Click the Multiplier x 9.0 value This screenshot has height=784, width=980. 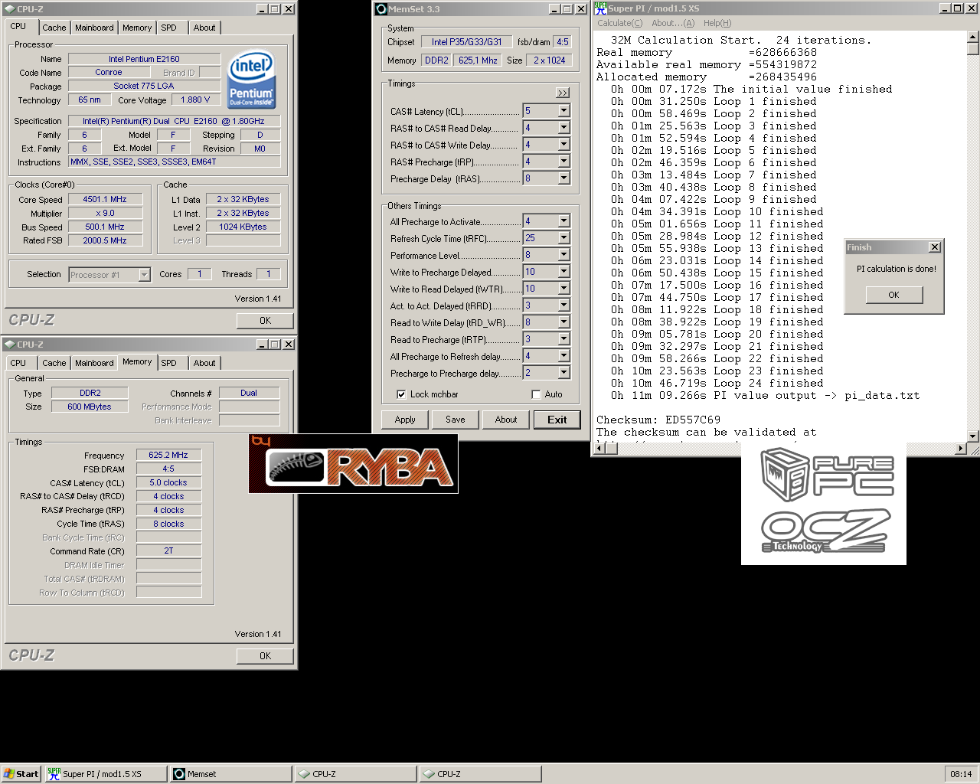point(105,213)
